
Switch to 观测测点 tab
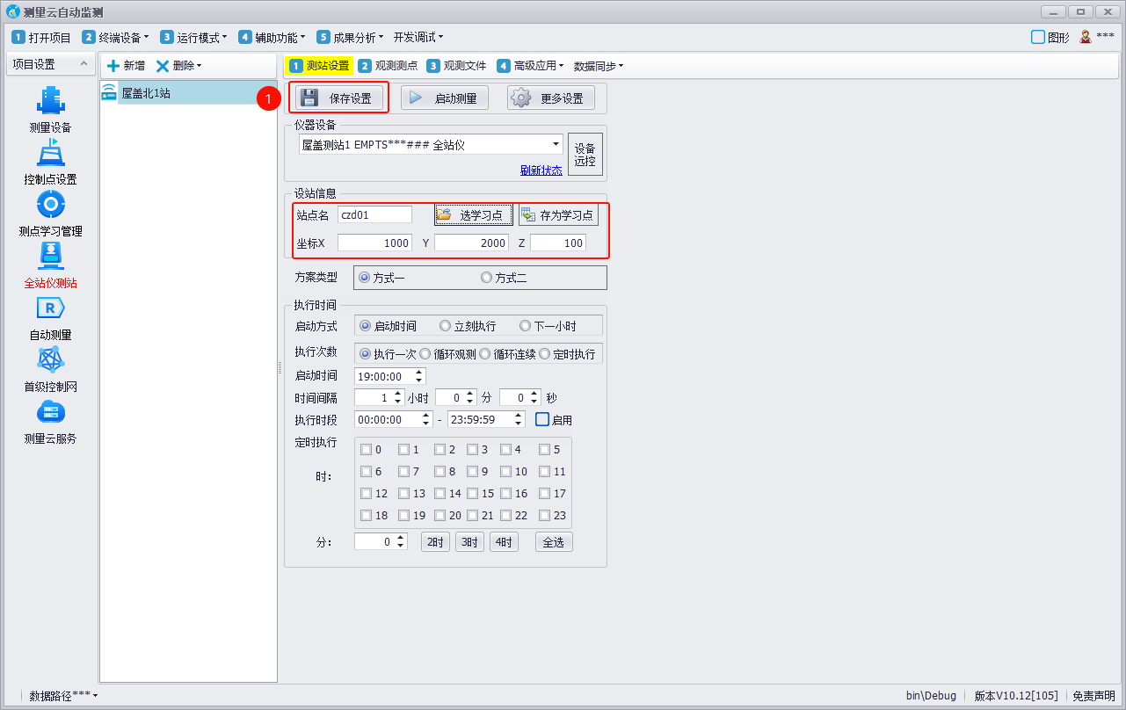coord(388,66)
